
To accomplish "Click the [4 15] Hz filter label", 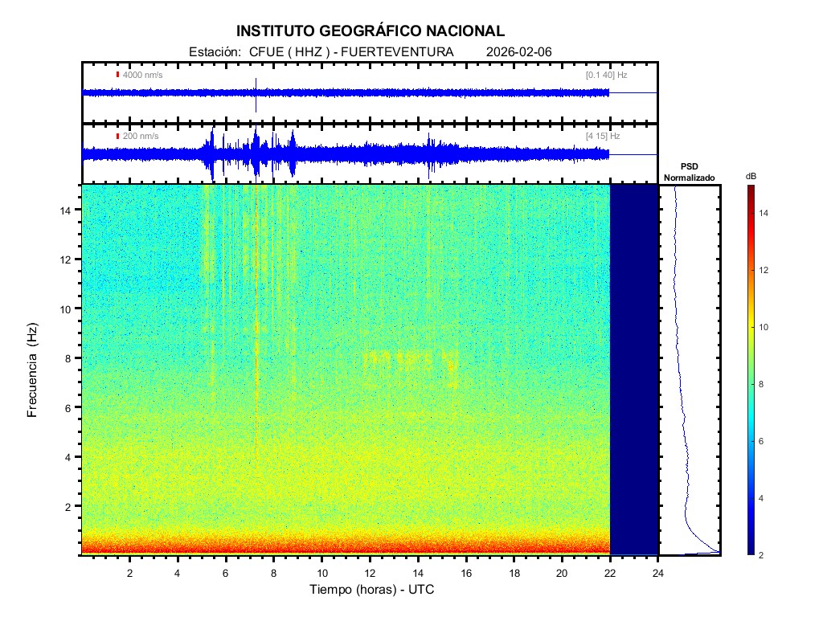I will [603, 137].
